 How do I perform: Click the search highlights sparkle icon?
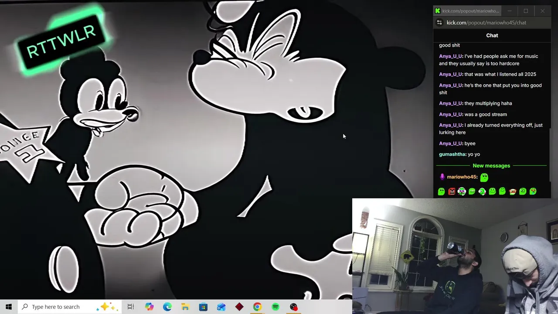108,307
